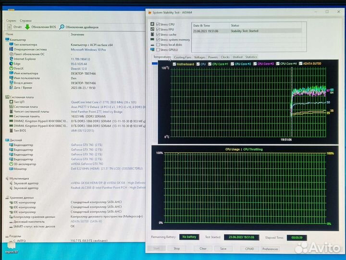
Task: Open the QuadCore Intel Core i7-3770 link
Action: [x=104, y=102]
